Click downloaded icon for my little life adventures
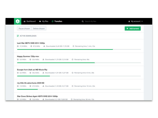Image resolution: width=158 pixels, height=118 pixels. click(43, 86)
